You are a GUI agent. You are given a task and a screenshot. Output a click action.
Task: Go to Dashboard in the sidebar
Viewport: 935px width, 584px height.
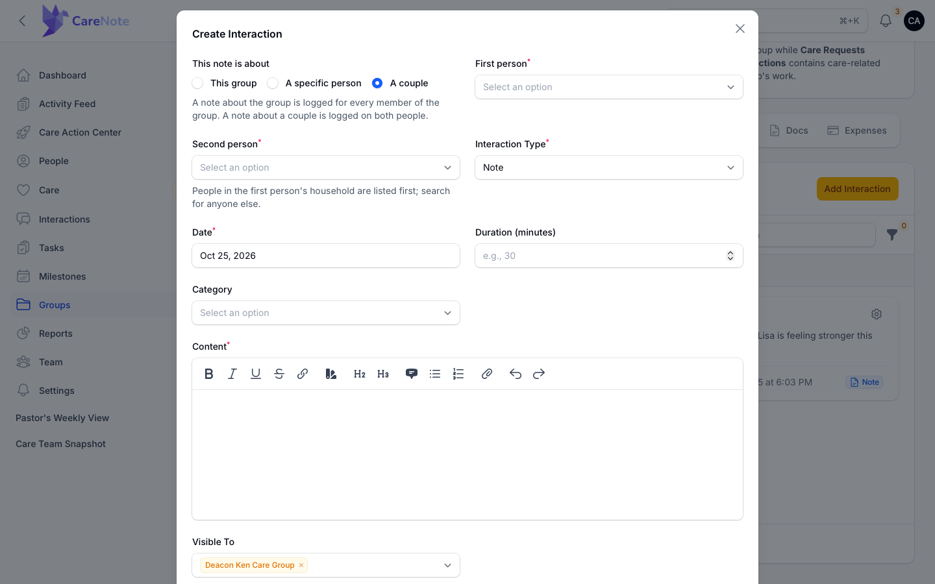(x=62, y=75)
